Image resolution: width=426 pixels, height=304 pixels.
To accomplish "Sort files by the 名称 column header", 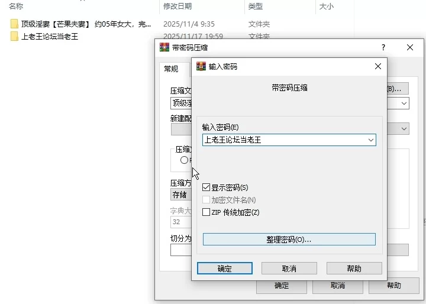I will click(x=16, y=6).
